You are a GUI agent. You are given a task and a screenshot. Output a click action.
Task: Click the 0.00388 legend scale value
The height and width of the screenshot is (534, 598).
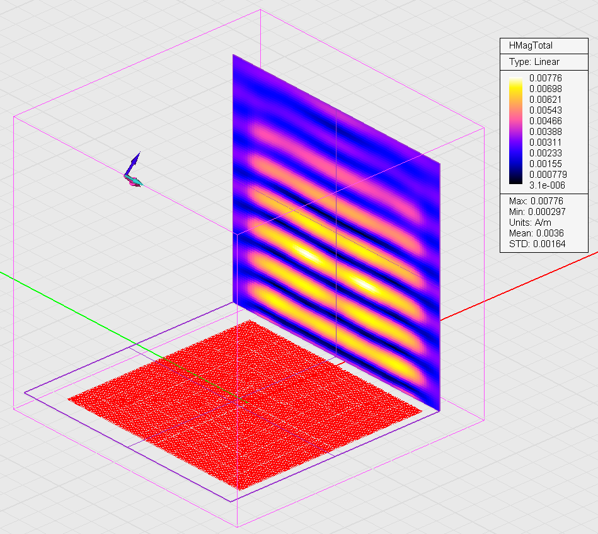pyautogui.click(x=546, y=131)
